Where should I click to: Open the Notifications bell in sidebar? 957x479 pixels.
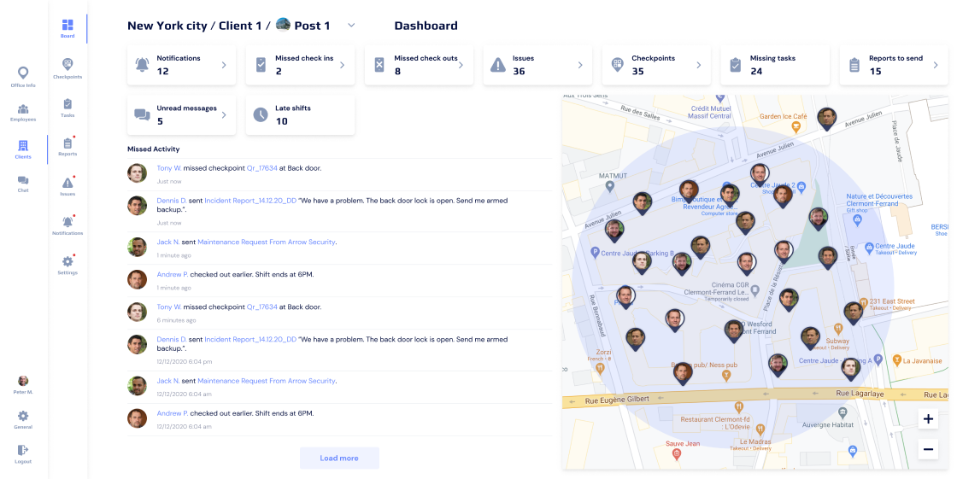pos(68,222)
